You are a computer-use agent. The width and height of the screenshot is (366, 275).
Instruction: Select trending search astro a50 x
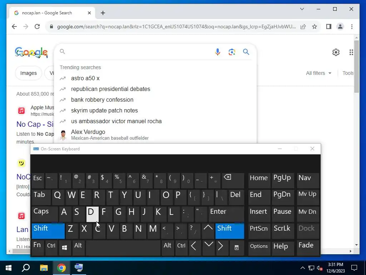tap(155, 78)
